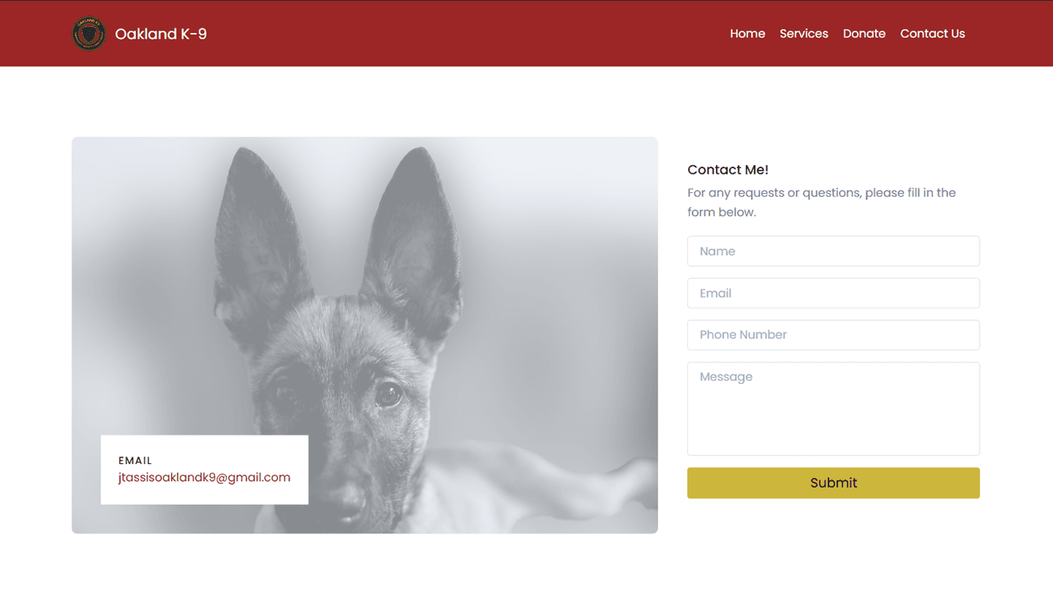The height and width of the screenshot is (603, 1053).
Task: Open the Services nav link
Action: [804, 34]
